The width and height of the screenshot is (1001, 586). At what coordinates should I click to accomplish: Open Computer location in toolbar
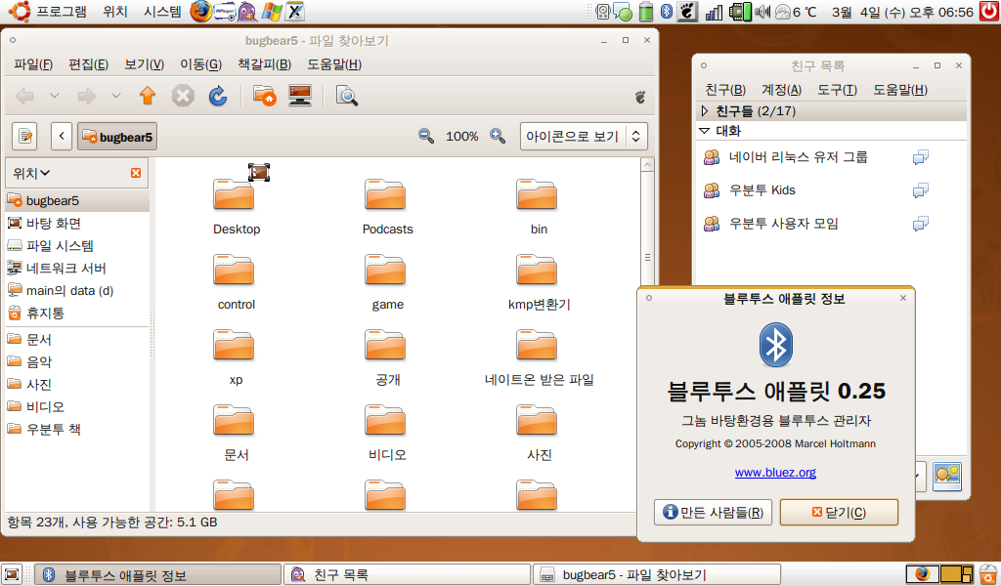300,96
